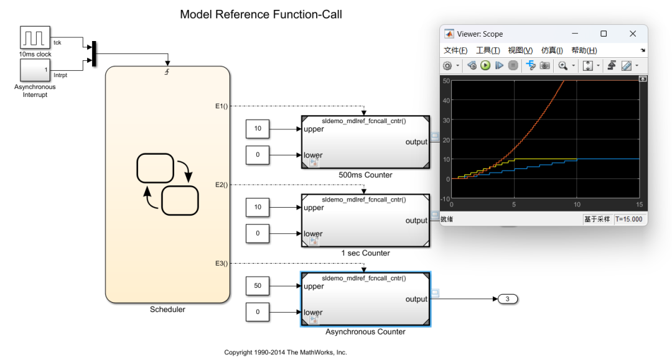Maximize axes with the plot corner icon
The image size is (672, 360).
643,79
